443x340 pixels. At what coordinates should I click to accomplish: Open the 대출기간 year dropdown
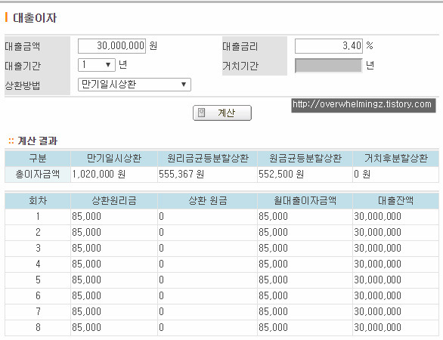tap(97, 65)
